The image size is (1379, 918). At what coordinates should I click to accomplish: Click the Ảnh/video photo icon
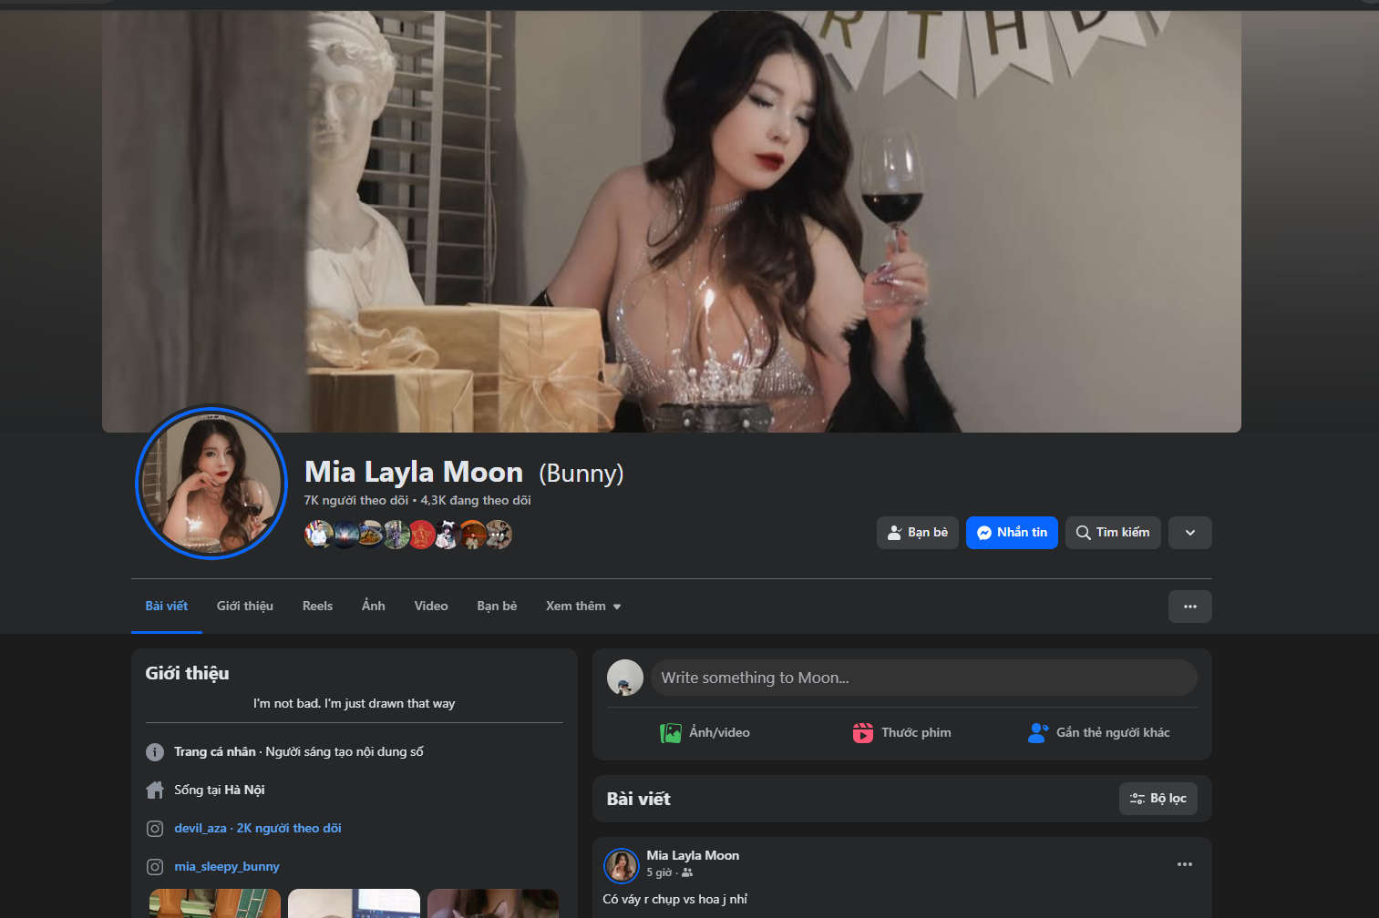[x=671, y=733]
